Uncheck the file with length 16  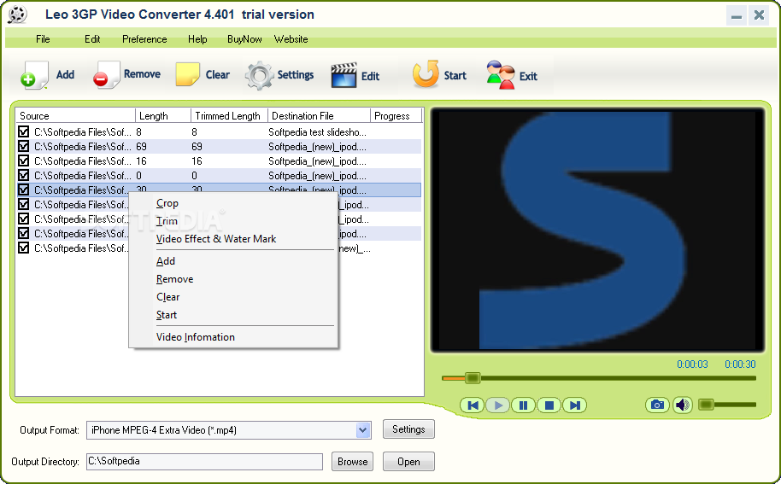pos(23,160)
